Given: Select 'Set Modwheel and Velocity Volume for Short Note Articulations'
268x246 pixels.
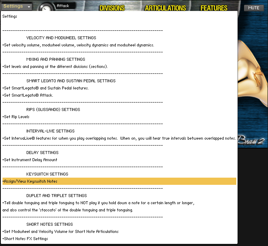Looking at the screenshot, I should 119,231.
